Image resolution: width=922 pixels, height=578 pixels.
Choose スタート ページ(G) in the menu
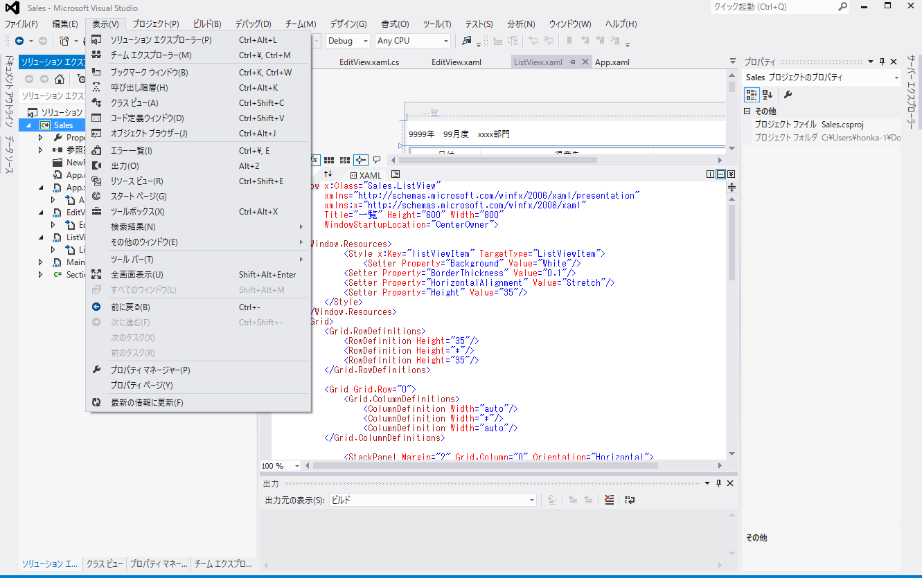tap(198, 197)
